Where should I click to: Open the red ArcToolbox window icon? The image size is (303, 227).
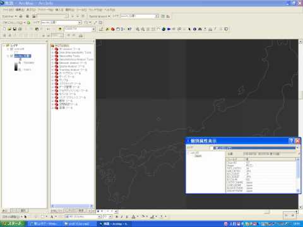pyautogui.click(x=113, y=29)
